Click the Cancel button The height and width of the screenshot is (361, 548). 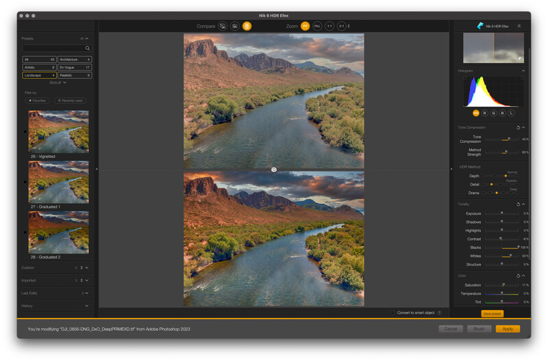[x=451, y=329]
